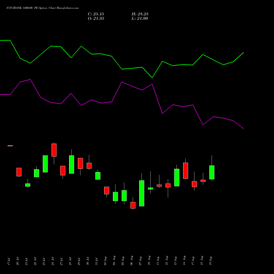Viewport: 274px width, 274px height.
Task: Select the open value O: 21.35
Action: click(96, 19)
